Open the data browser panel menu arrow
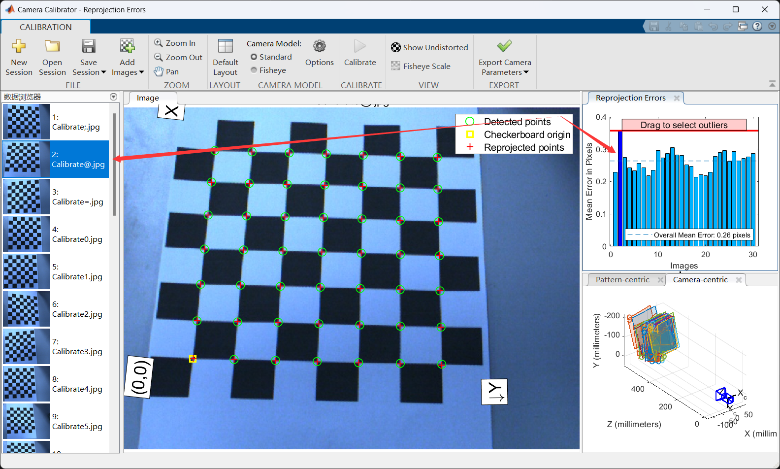The height and width of the screenshot is (469, 780). click(114, 97)
